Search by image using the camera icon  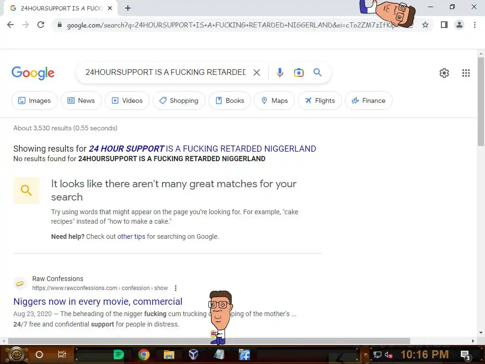[299, 73]
